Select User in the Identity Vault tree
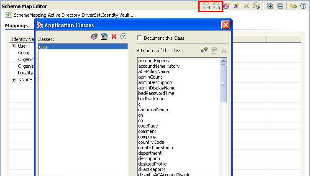 [23, 46]
